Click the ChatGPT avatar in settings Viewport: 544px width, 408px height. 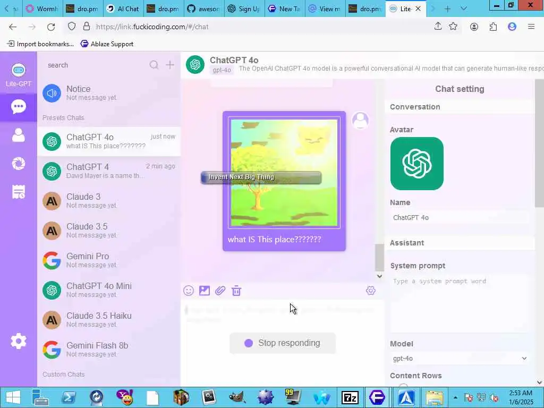416,164
